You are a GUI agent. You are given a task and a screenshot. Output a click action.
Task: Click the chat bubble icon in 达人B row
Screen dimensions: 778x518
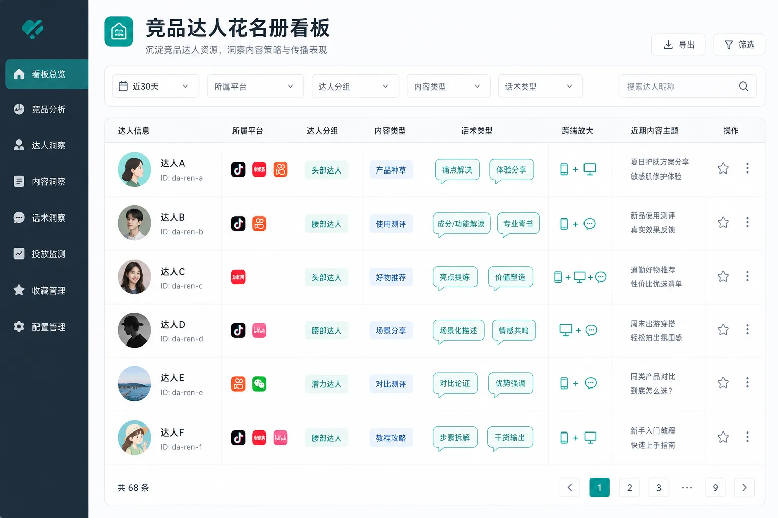pos(590,224)
